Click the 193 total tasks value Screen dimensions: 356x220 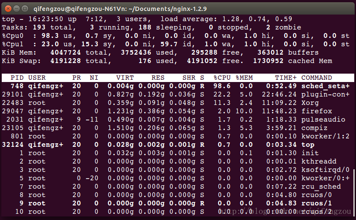[x=39, y=27]
